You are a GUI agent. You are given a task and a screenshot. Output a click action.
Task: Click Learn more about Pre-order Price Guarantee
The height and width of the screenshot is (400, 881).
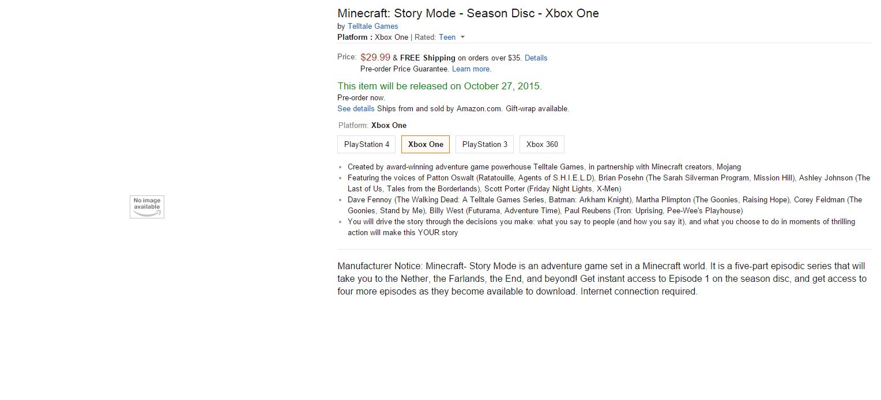tap(471, 69)
